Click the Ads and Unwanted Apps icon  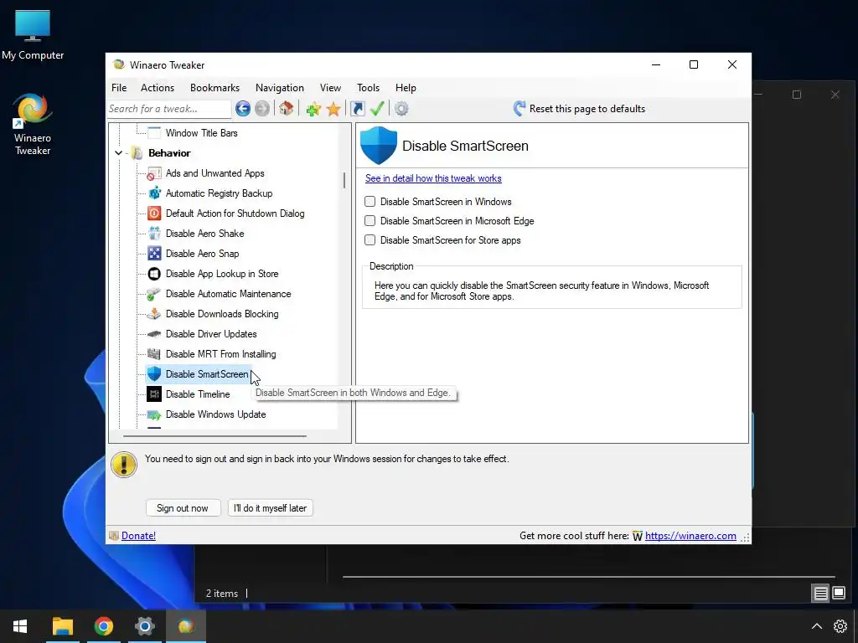[154, 174]
